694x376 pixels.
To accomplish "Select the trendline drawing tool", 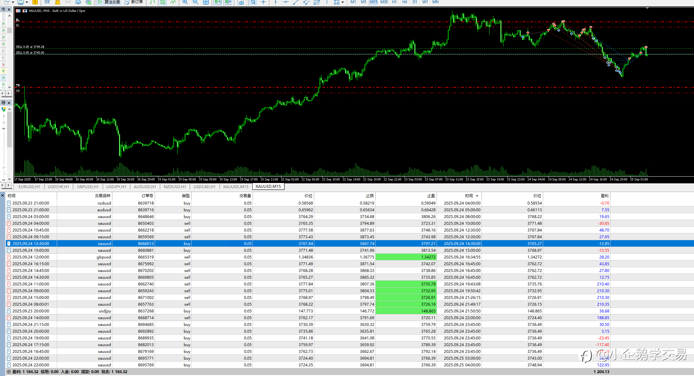I will point(296,2).
